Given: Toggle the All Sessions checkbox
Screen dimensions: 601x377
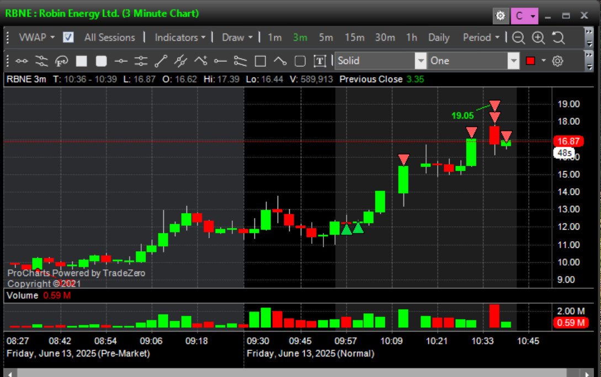Looking at the screenshot, I should 68,38.
